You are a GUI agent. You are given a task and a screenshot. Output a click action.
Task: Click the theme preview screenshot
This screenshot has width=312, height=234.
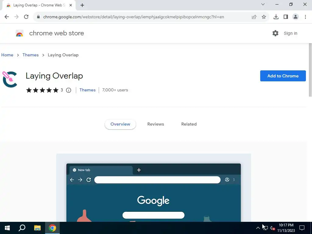[x=154, y=188]
